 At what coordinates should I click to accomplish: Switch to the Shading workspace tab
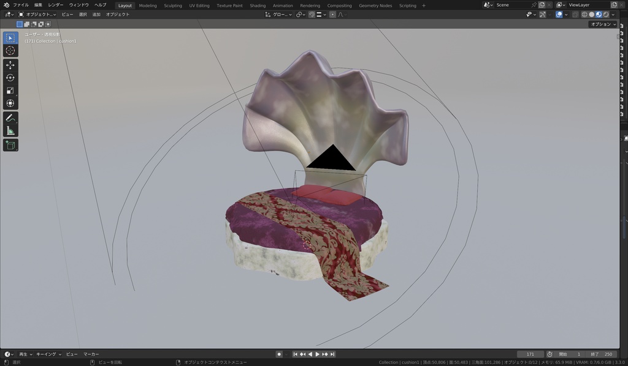coord(258,6)
